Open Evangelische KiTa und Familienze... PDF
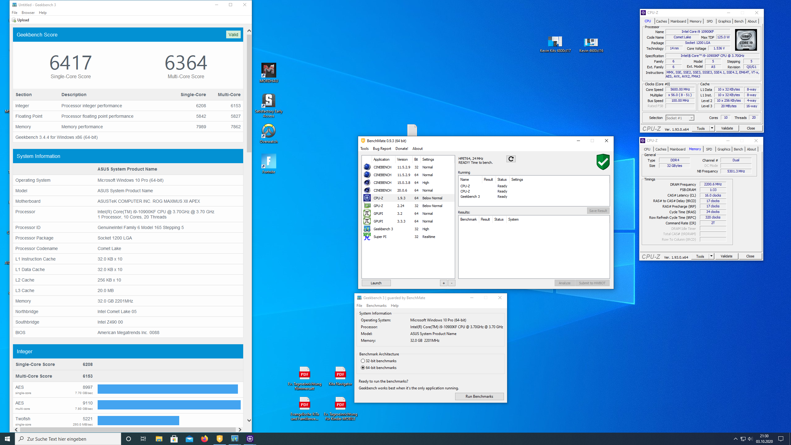The height and width of the screenshot is (445, 791). pyautogui.click(x=304, y=409)
